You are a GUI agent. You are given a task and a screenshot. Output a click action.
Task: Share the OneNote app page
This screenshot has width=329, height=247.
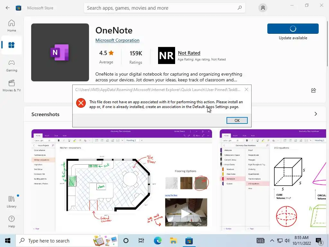314,90
